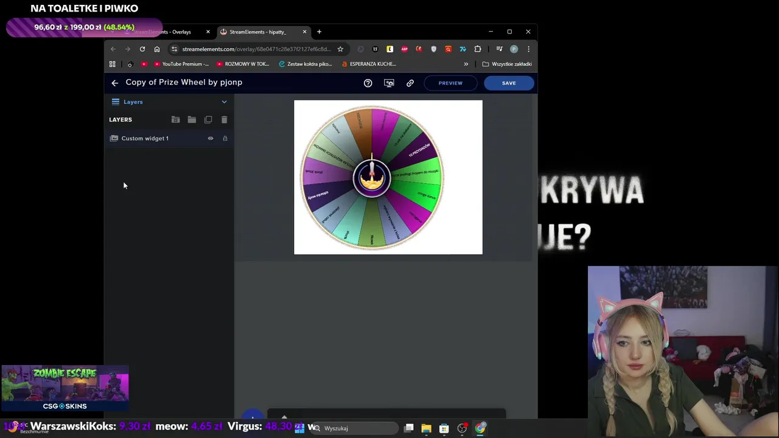Screen dimensions: 779x438
Task: Open Task View on taskbar
Action: (409, 428)
